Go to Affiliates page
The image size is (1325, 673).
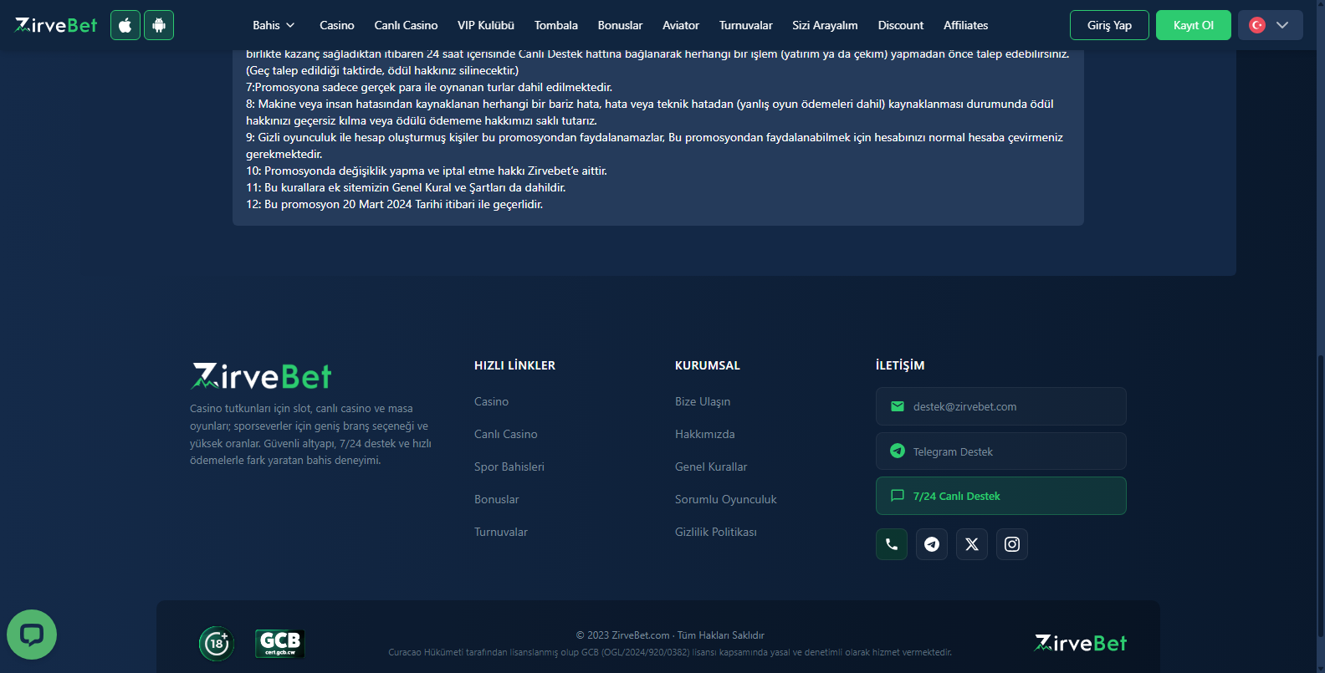coord(966,25)
